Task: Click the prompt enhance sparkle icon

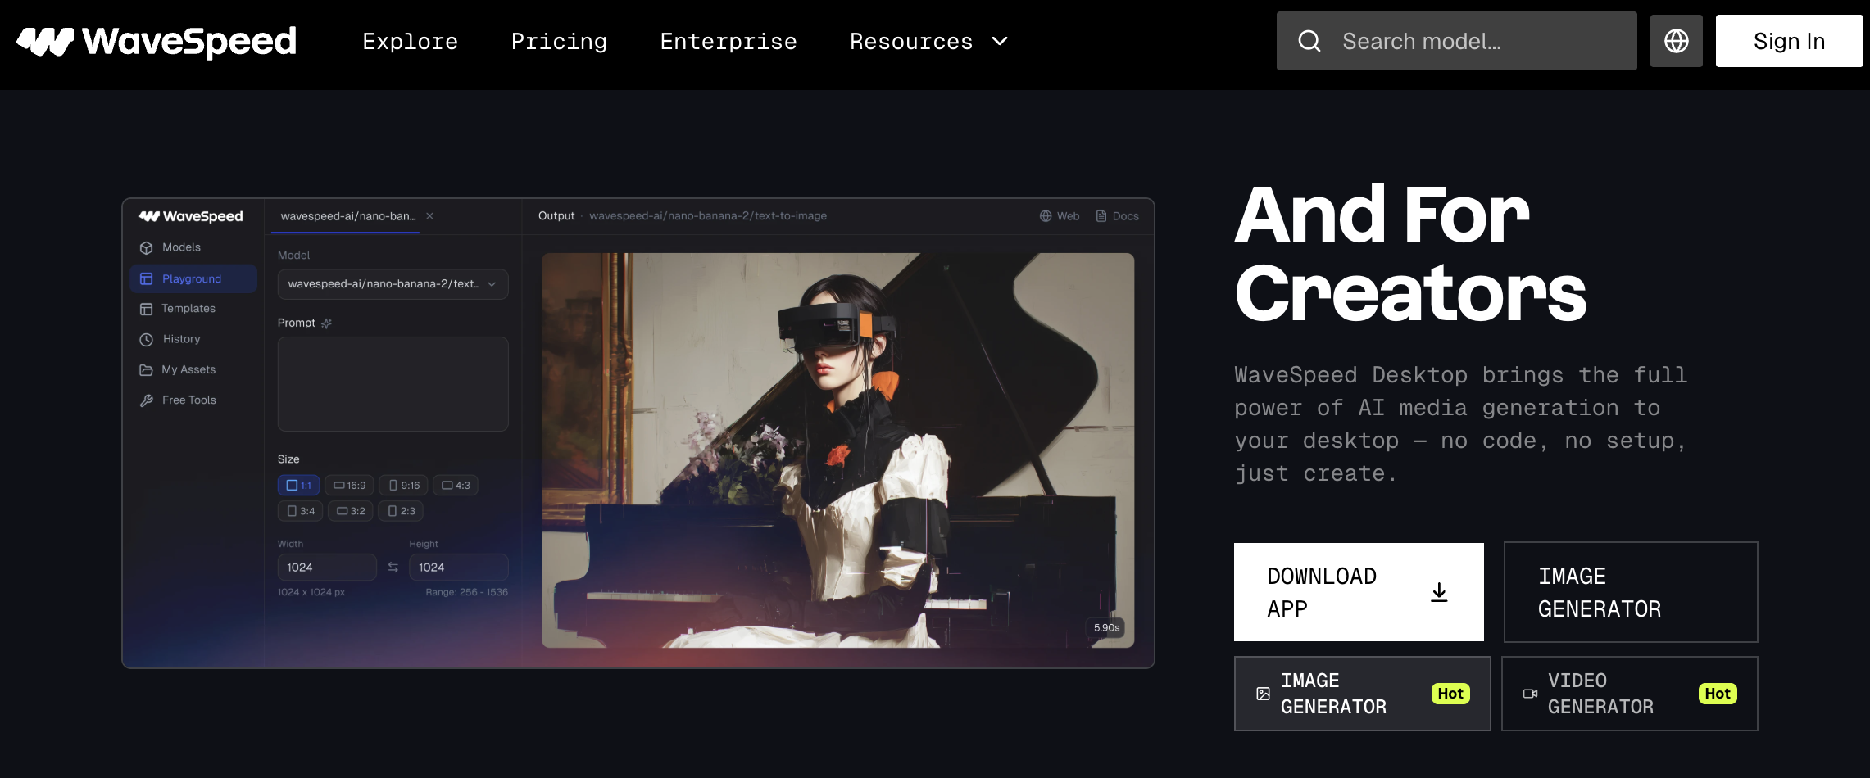Action: (326, 323)
